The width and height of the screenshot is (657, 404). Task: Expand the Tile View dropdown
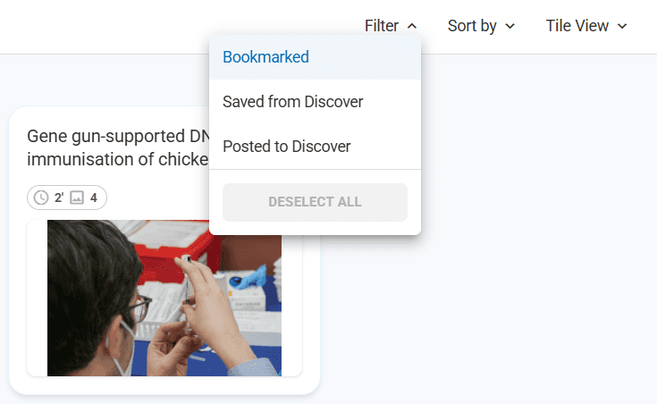coord(577,27)
